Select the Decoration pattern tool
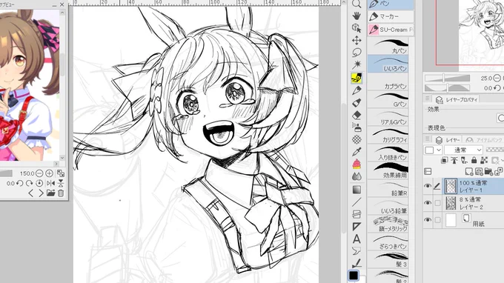Viewport: 504px width, 283px height. coord(357,139)
